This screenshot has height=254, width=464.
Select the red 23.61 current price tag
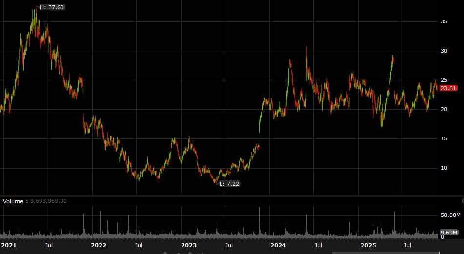point(448,88)
